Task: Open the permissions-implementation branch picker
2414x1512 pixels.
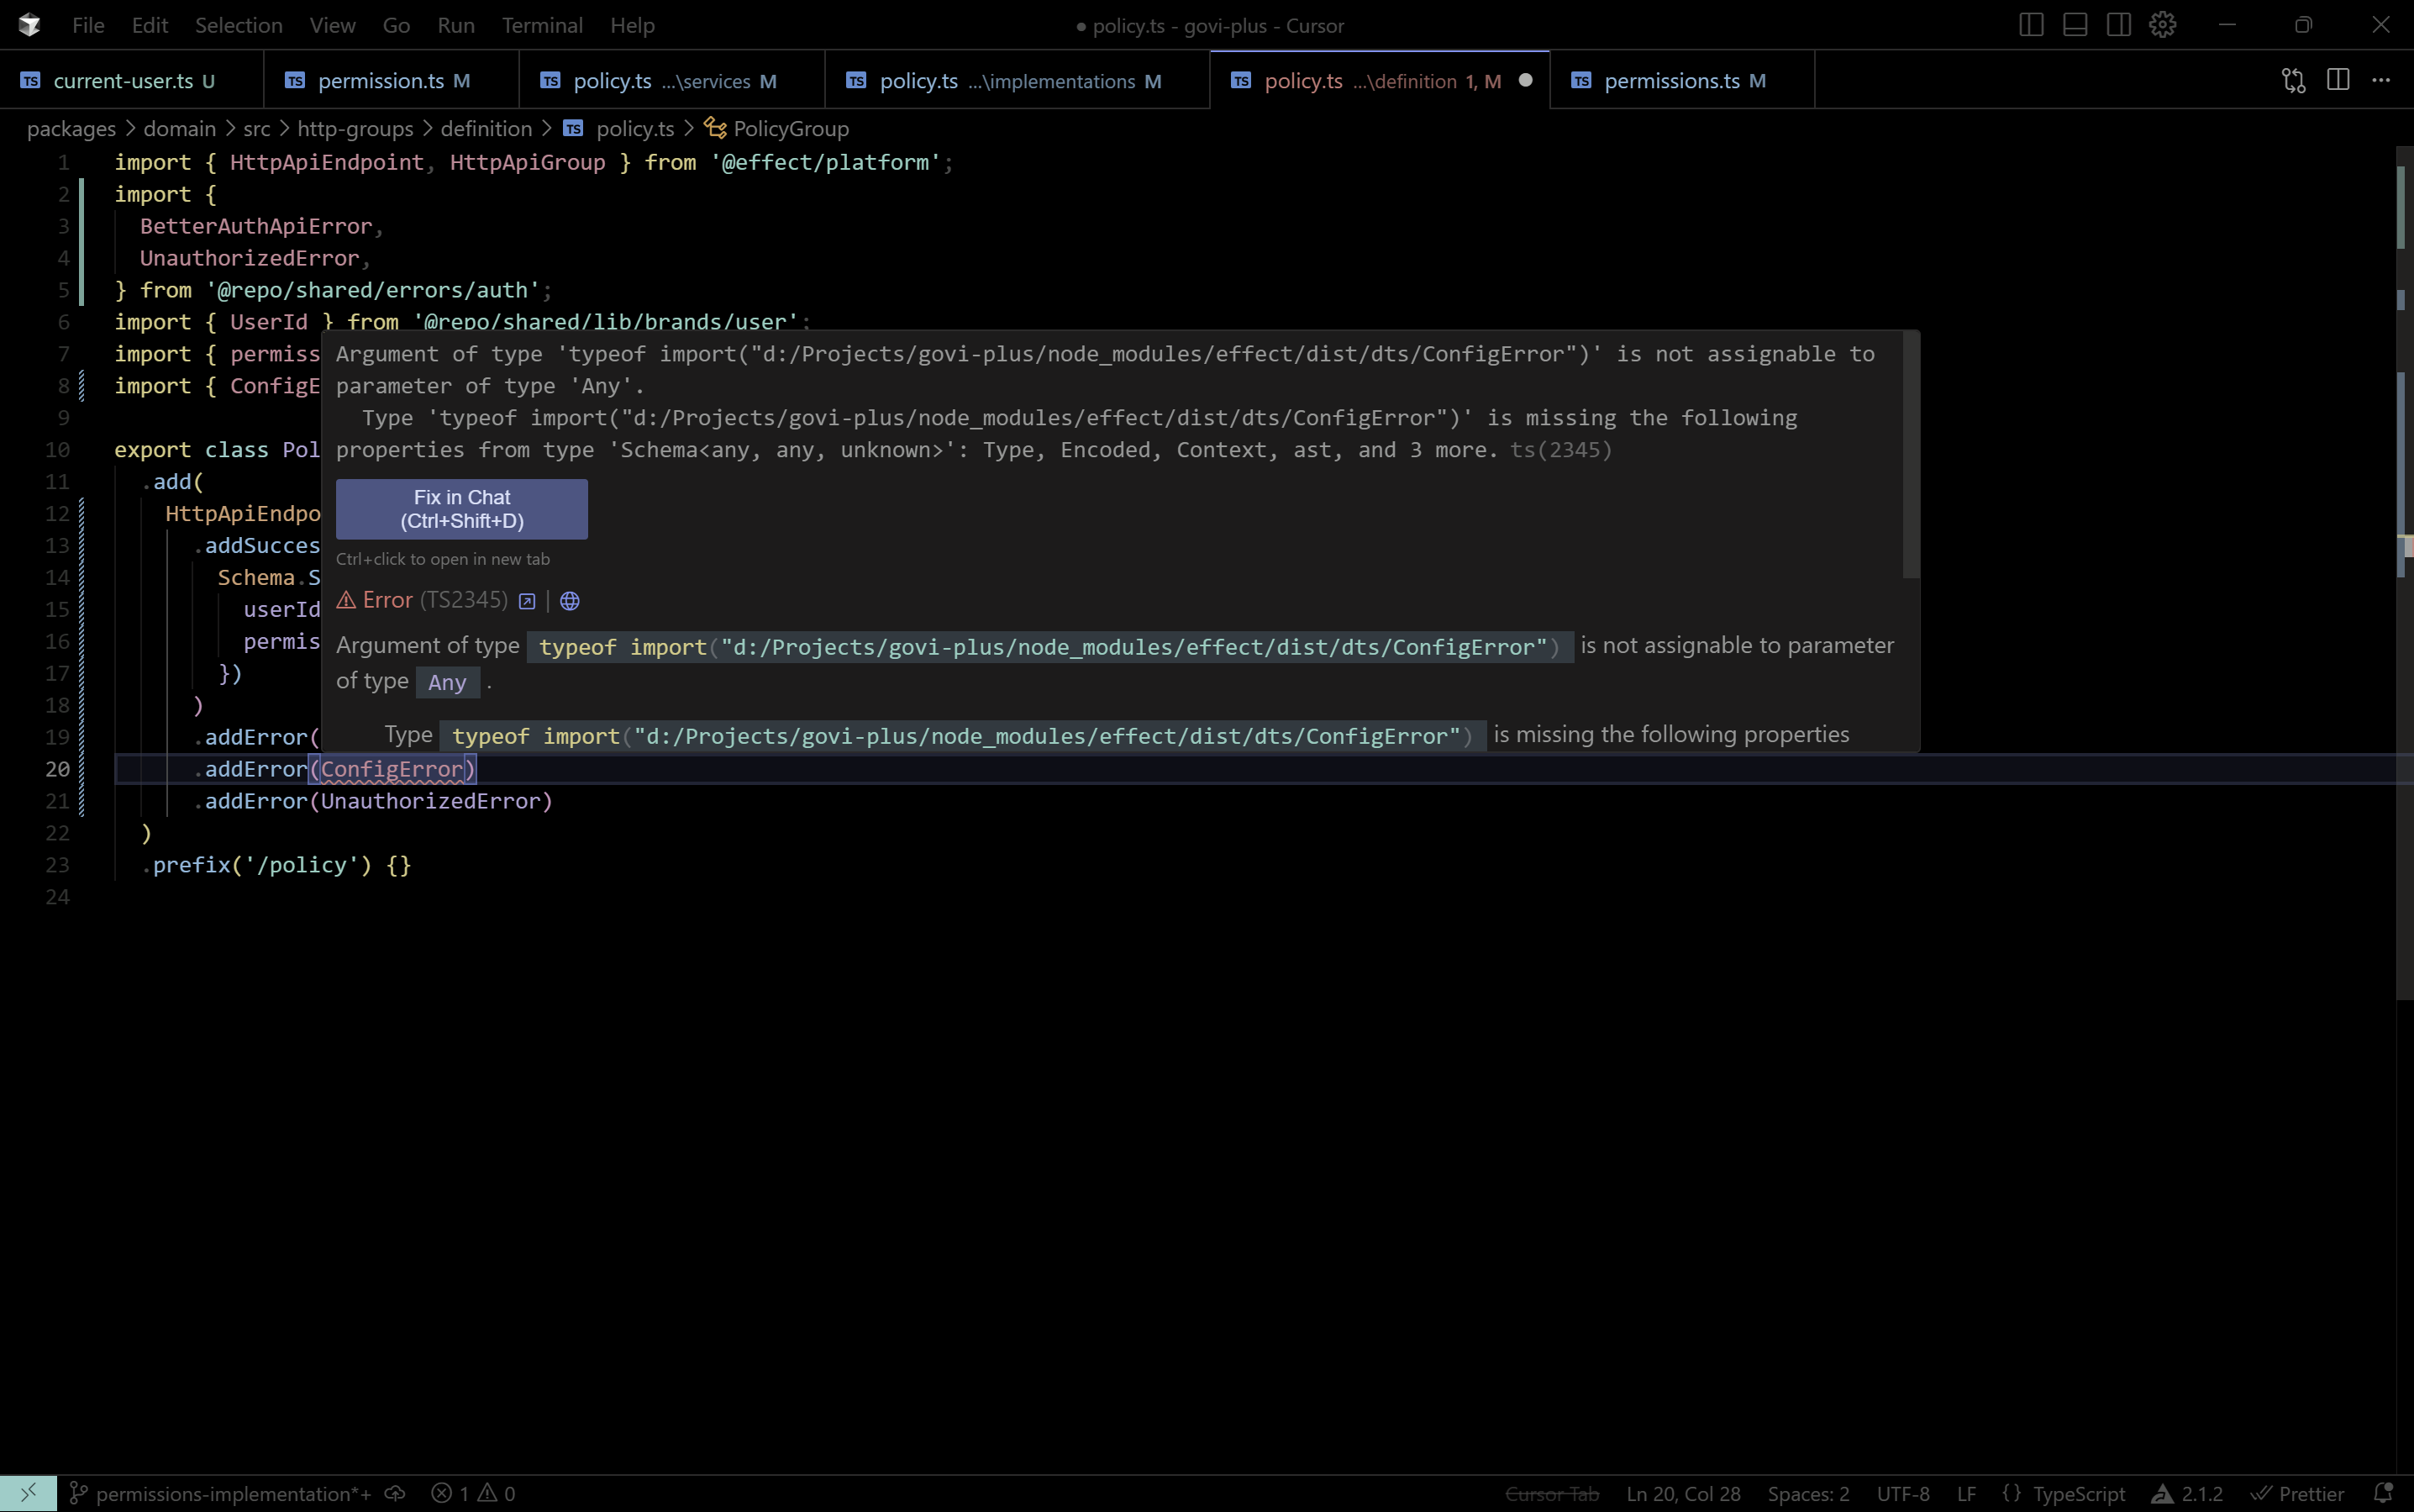Action: pyautogui.click(x=232, y=1493)
